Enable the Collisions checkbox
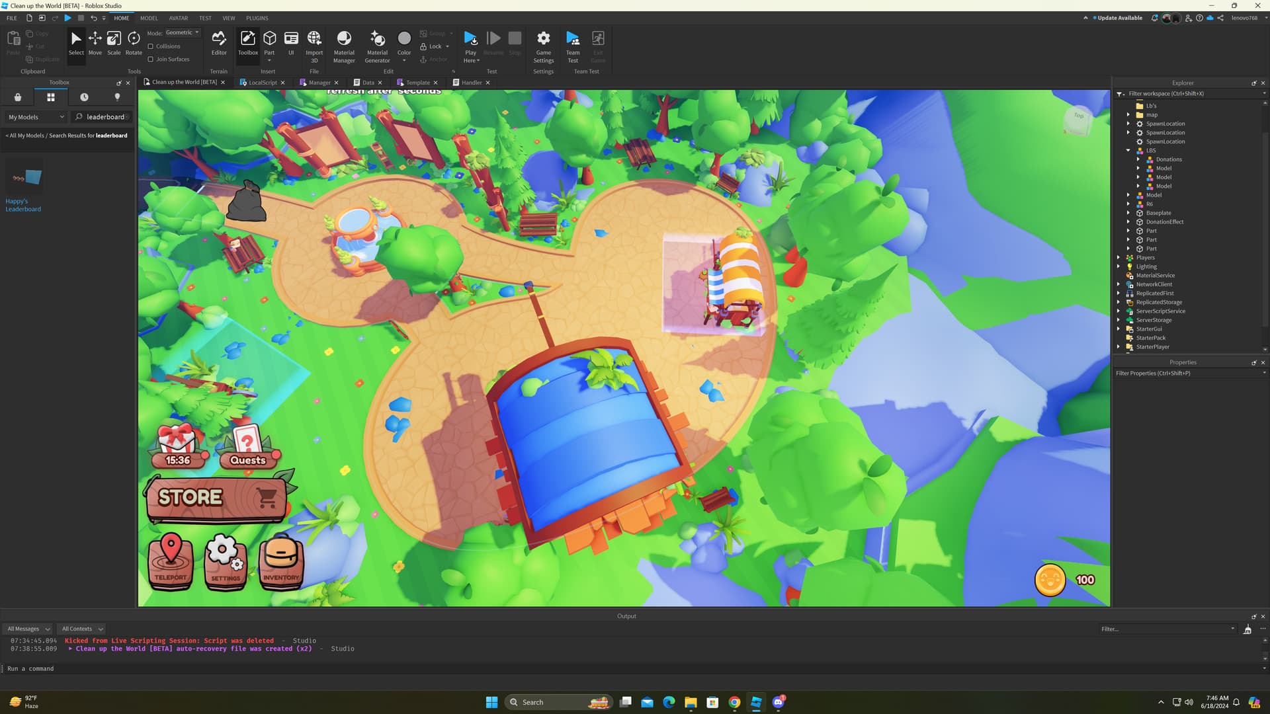This screenshot has height=714, width=1270. point(151,46)
